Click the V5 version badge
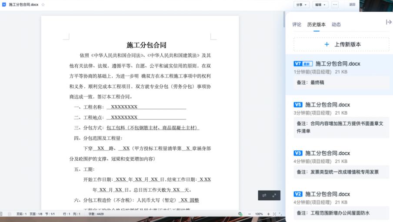The height and width of the screenshot is (222, 393). tap(298, 105)
